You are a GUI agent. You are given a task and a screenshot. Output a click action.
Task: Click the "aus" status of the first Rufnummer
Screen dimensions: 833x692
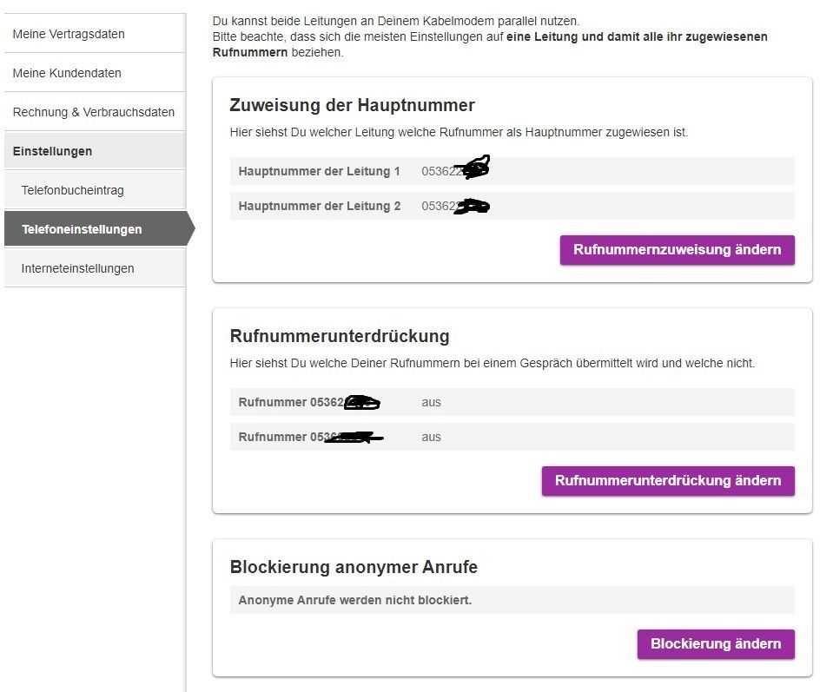click(x=431, y=402)
